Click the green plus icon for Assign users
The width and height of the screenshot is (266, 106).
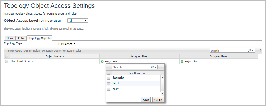click(x=102, y=62)
